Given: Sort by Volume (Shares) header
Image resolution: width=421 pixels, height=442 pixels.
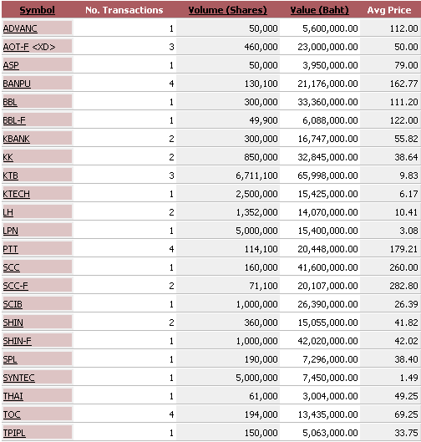Looking at the screenshot, I should point(227,10).
